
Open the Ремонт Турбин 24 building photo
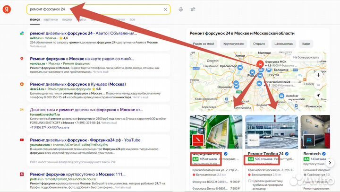point(272,131)
